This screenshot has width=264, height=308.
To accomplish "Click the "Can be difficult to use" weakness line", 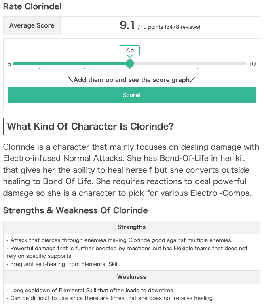I will 110,298.
